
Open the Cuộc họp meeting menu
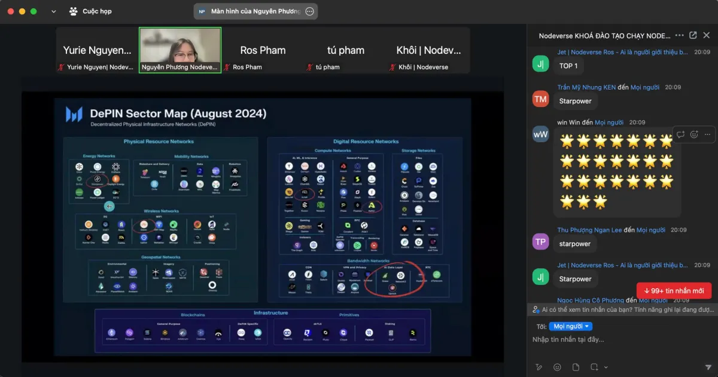coord(90,11)
